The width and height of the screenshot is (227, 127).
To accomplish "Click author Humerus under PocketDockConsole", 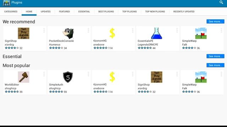I will (55, 45).
